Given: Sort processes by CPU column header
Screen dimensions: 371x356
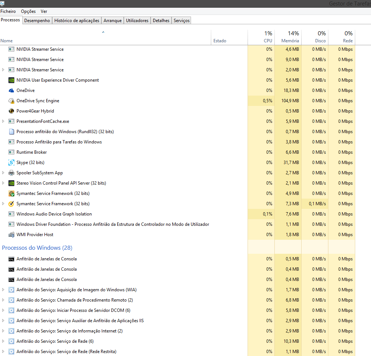Looking at the screenshot, I should [x=268, y=41].
